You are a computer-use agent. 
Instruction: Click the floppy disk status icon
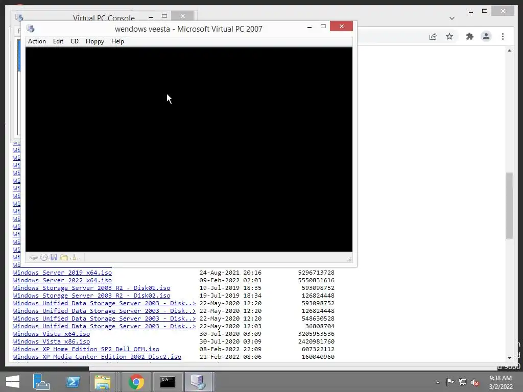point(54,257)
